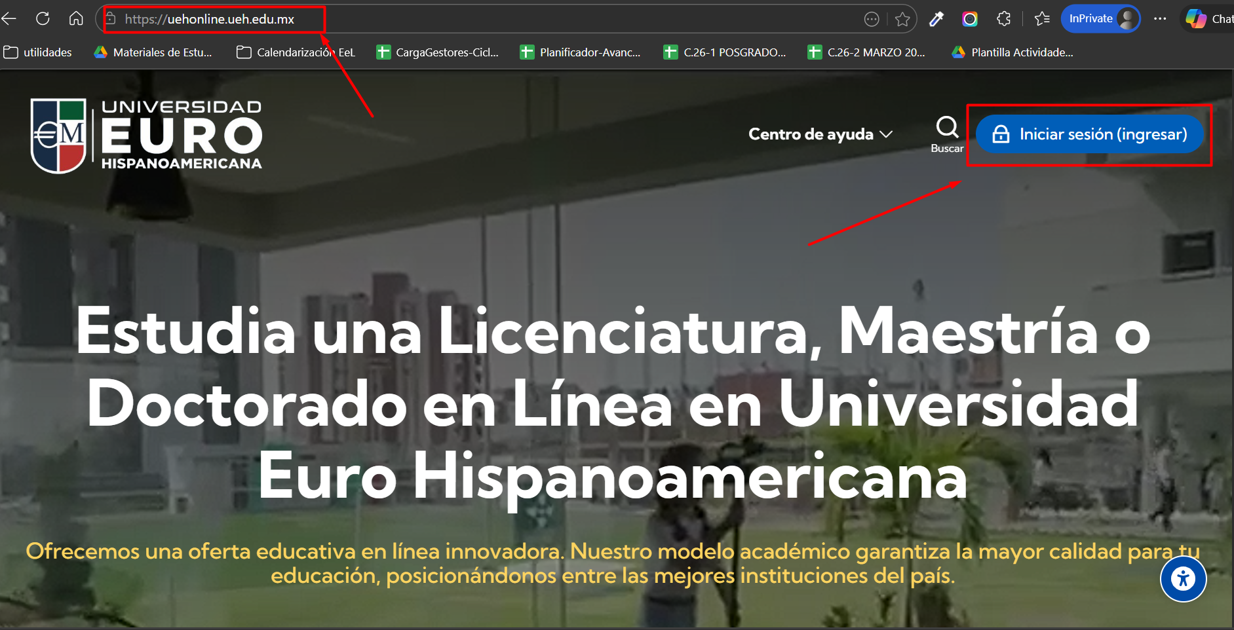Open the Copilot Chat button

coord(1209,19)
